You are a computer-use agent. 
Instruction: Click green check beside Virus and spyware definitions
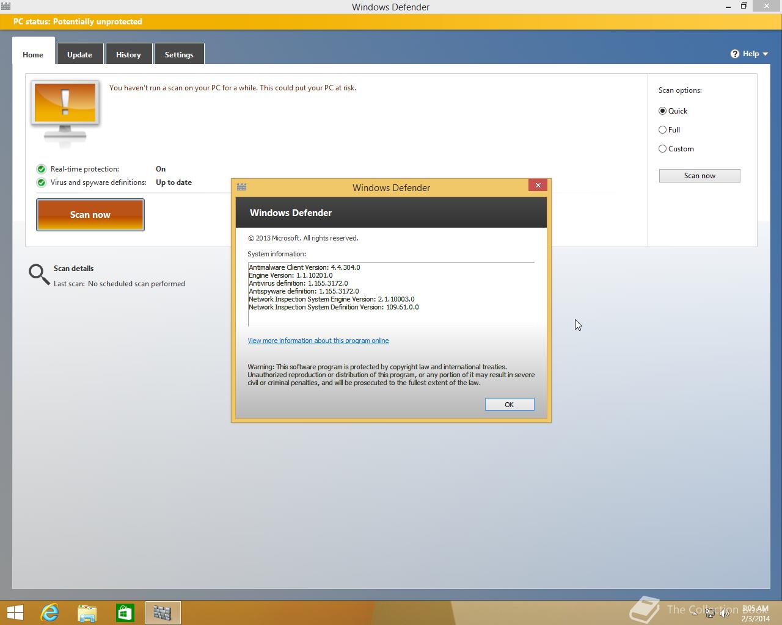pos(41,182)
